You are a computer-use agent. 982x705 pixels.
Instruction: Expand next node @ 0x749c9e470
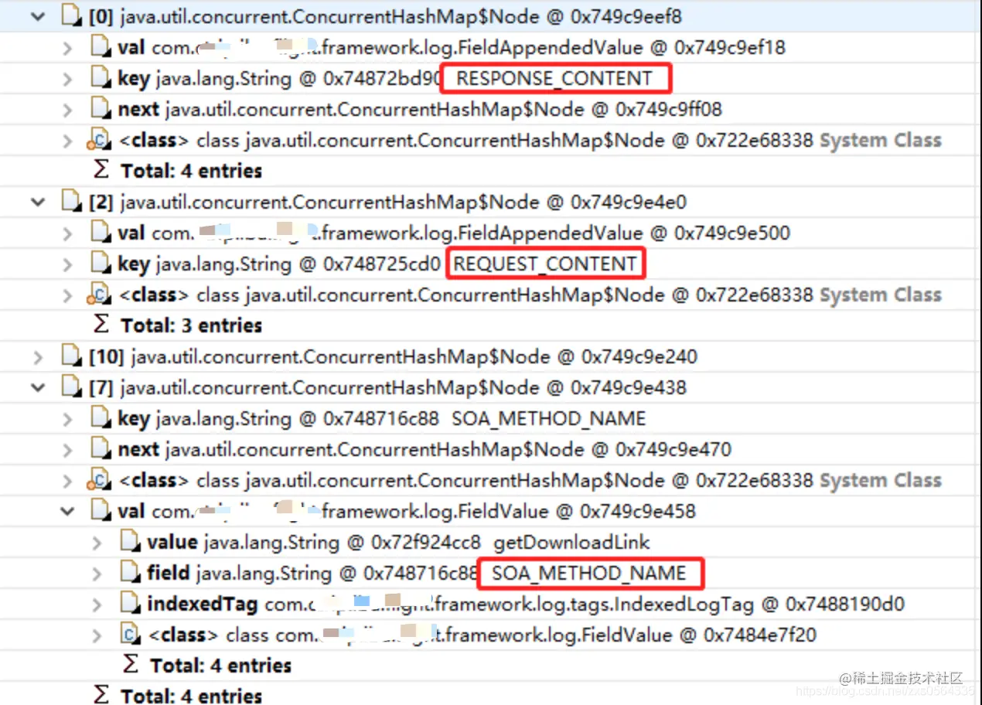tap(67, 450)
